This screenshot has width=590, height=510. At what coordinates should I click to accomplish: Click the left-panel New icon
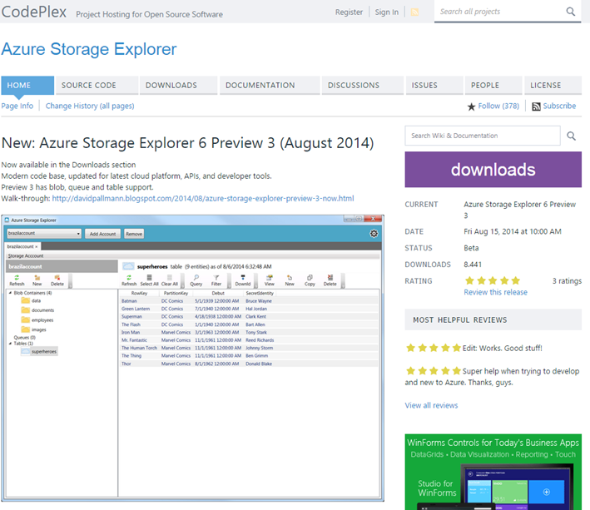37,278
